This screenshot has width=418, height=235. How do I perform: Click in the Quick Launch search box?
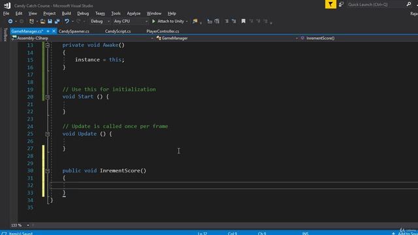[376, 5]
